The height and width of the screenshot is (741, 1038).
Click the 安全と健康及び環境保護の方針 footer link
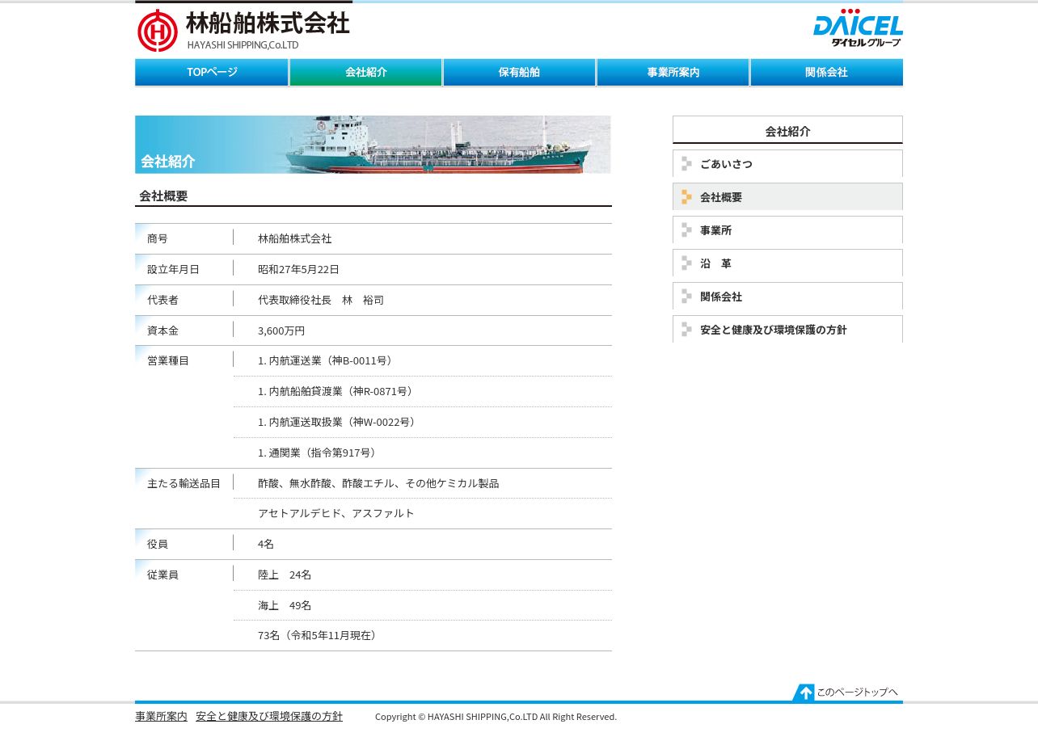click(269, 716)
